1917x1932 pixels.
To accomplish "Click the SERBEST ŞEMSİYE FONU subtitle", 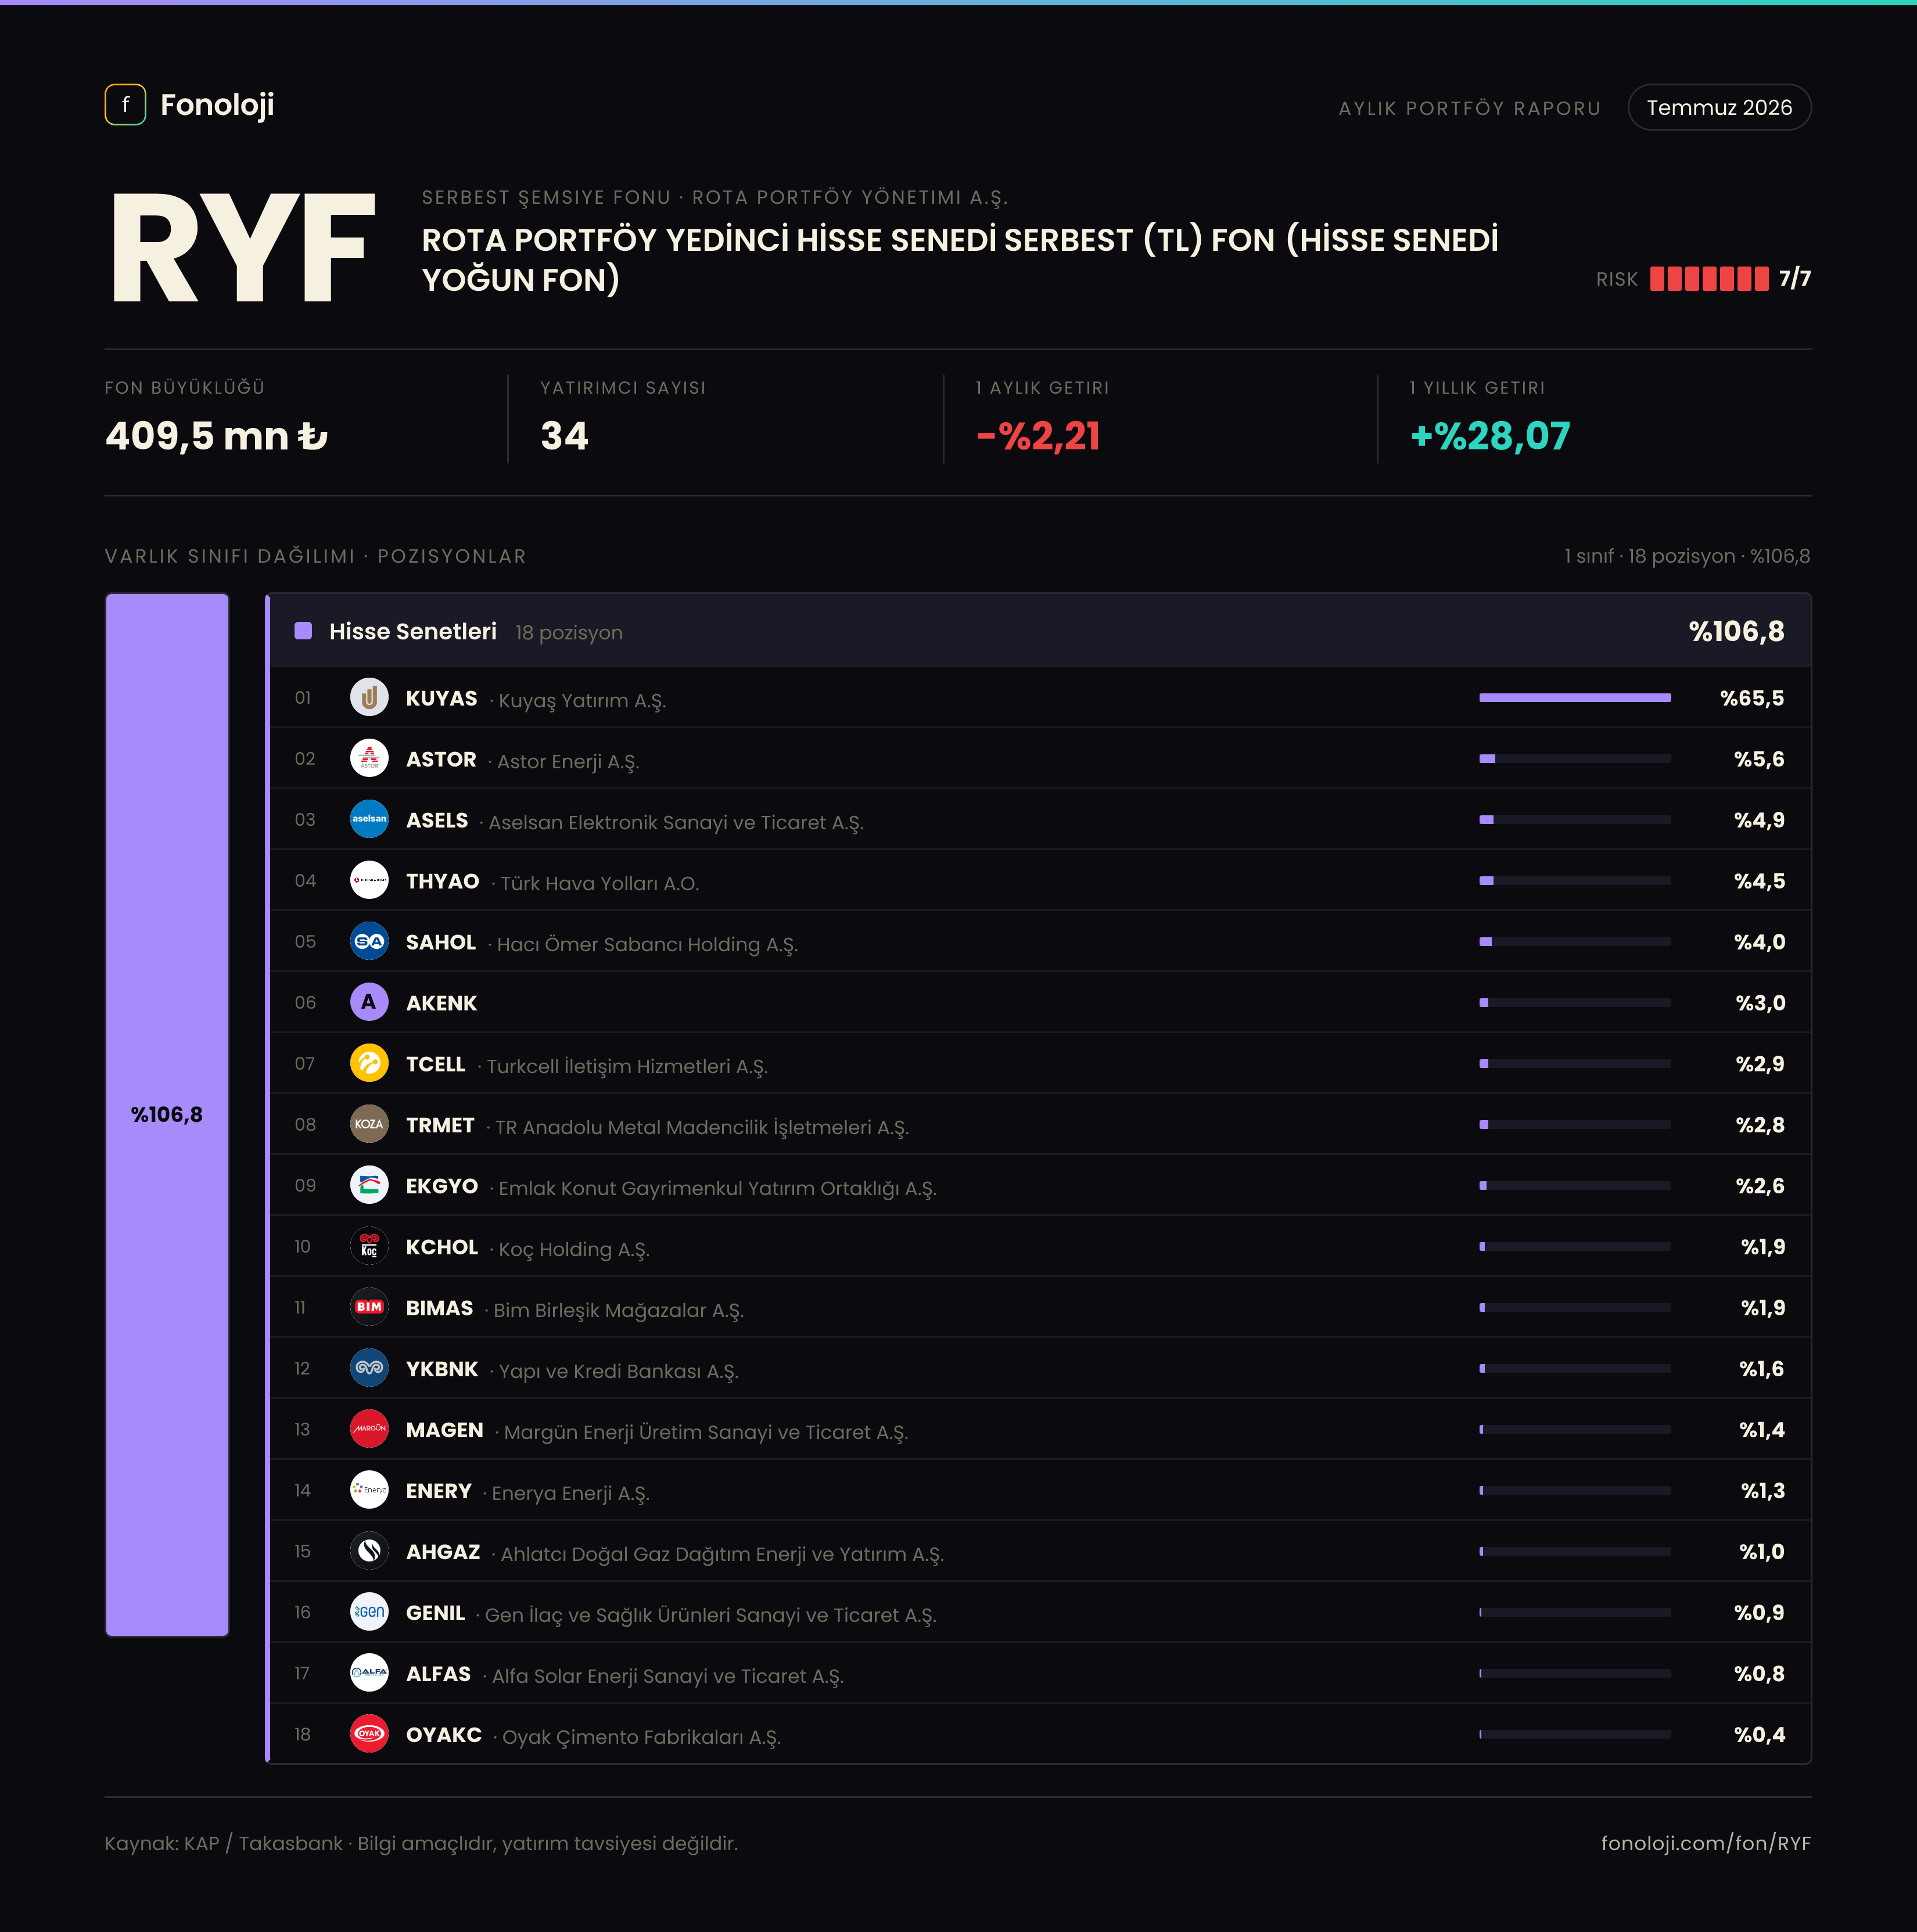I will (546, 197).
